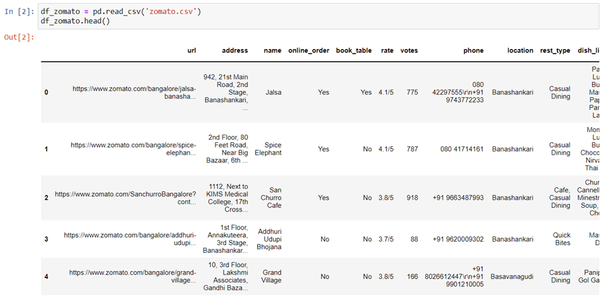Viewport: 607px width, 296px height.
Task: Click the name cell 'Addhuri Udupi Bhojana'
Action: (x=269, y=239)
